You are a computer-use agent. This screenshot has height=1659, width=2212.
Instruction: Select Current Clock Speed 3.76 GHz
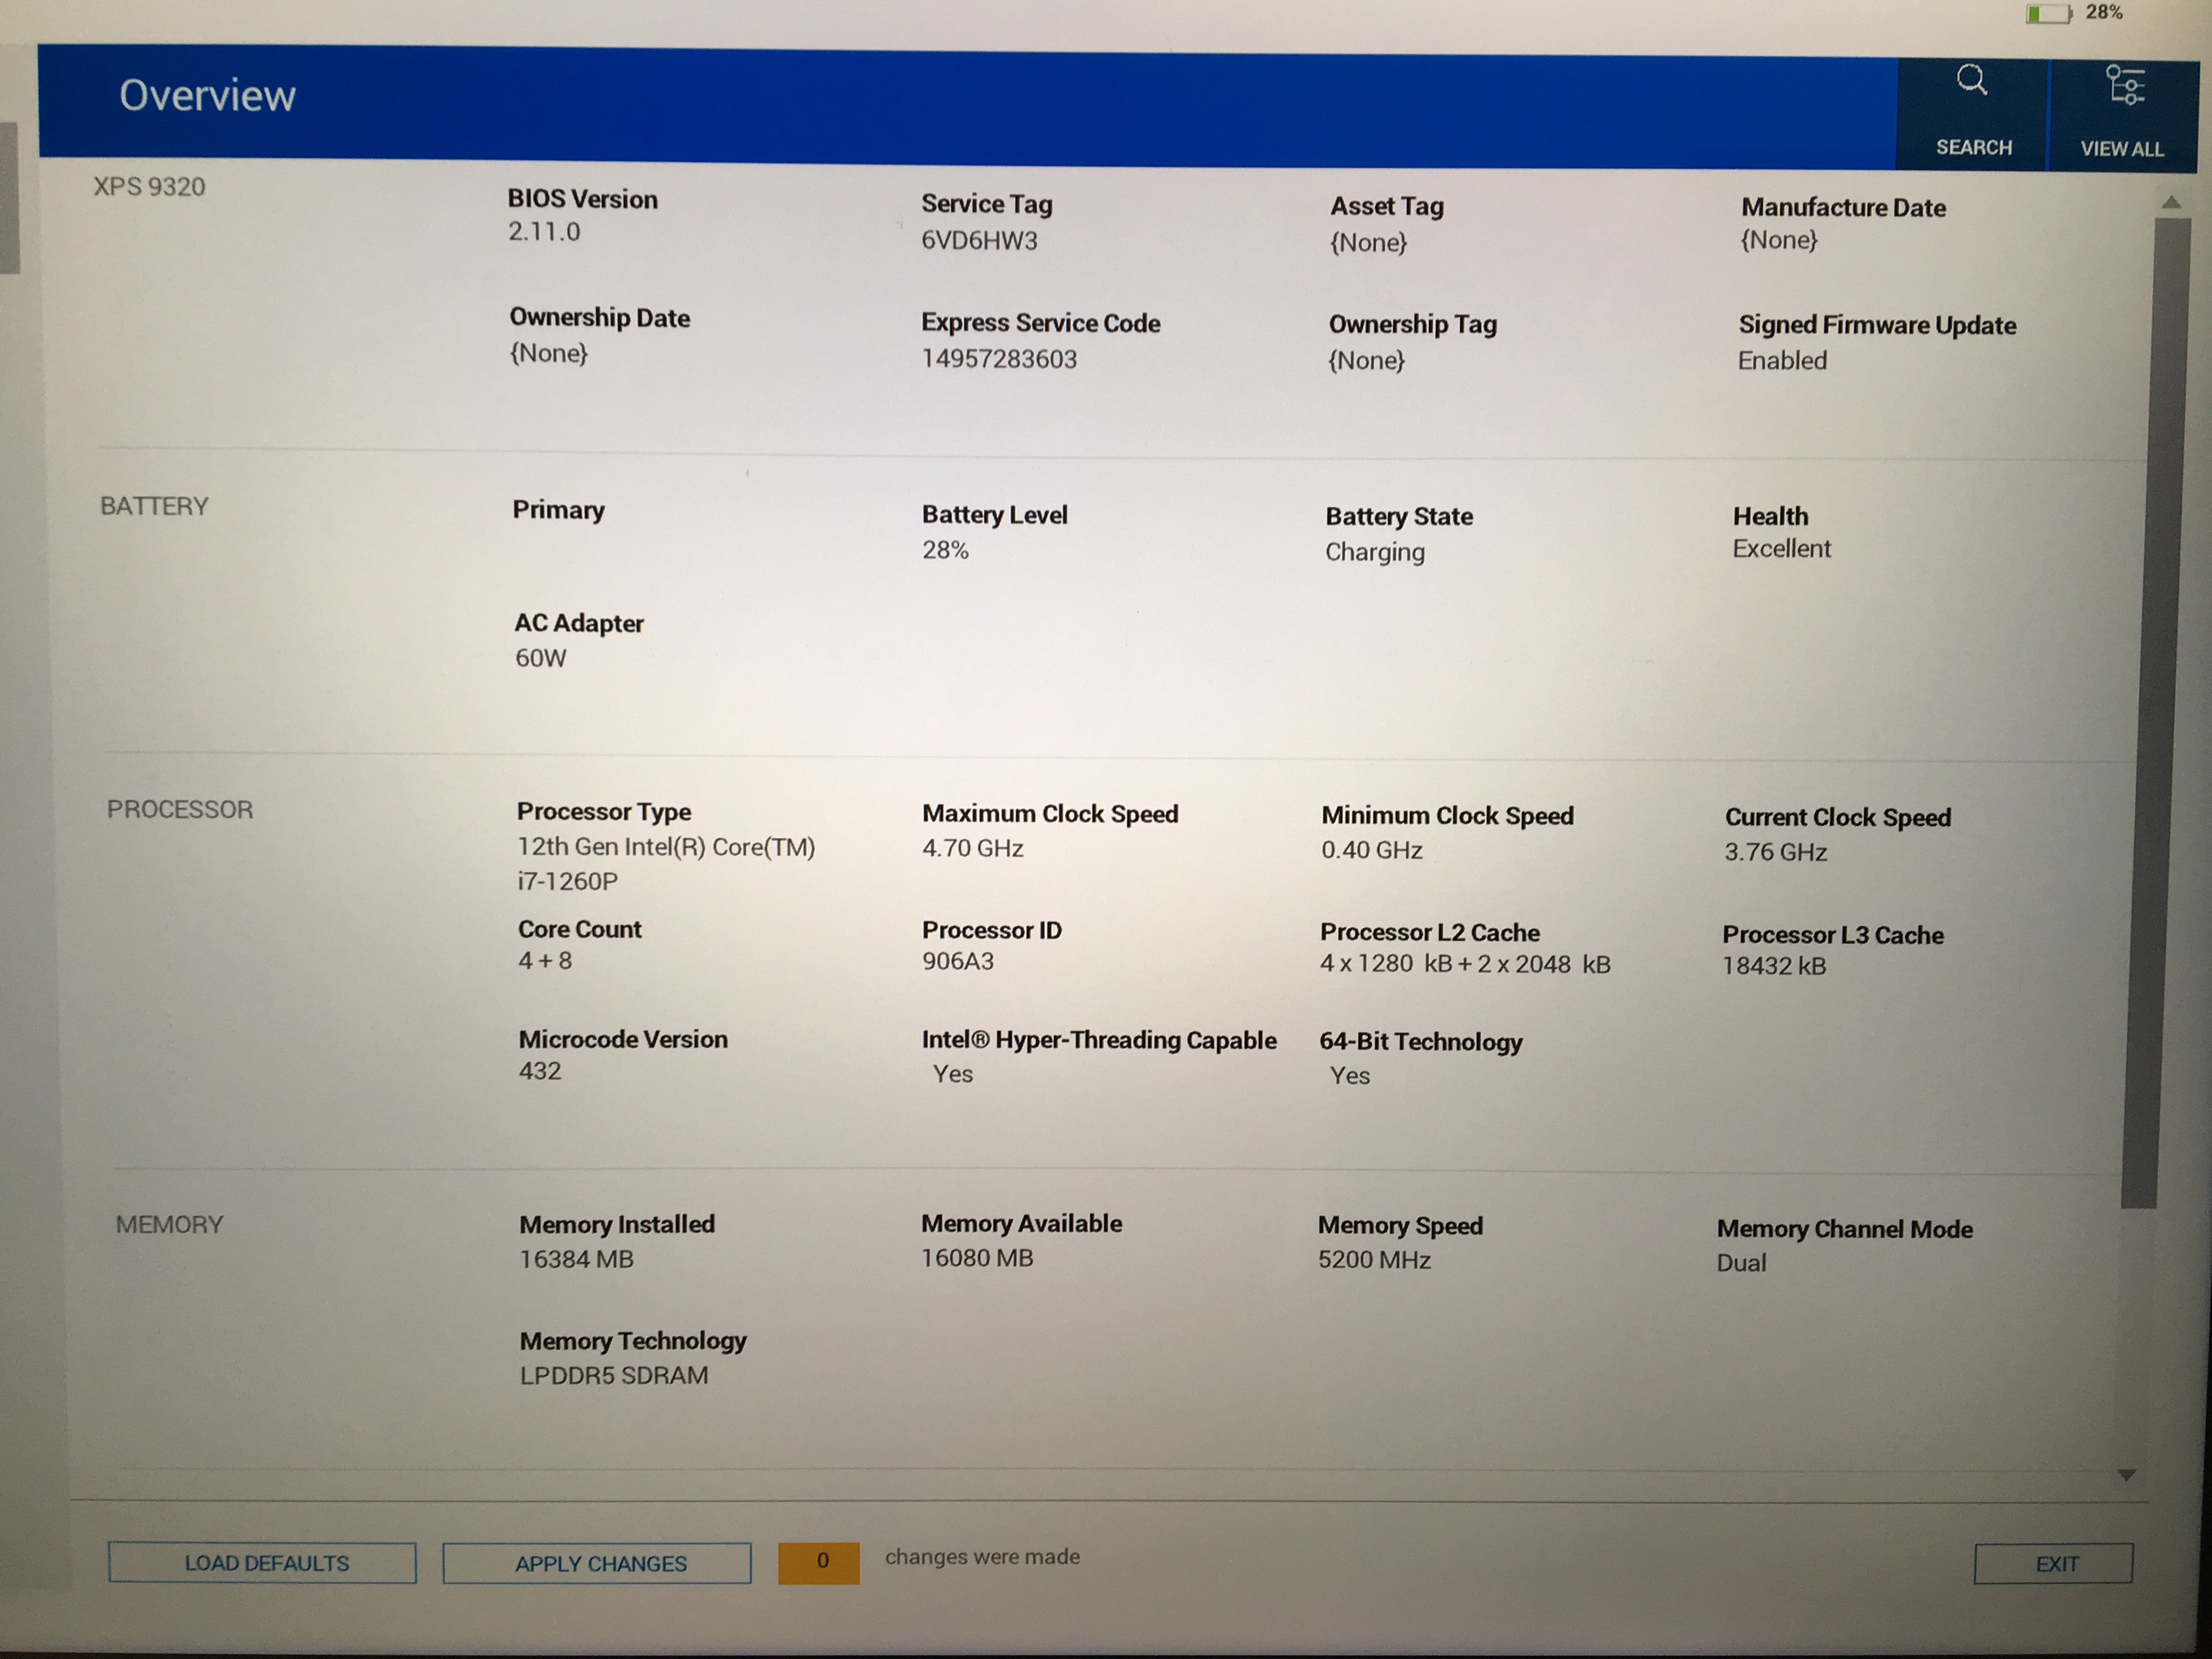click(1775, 852)
